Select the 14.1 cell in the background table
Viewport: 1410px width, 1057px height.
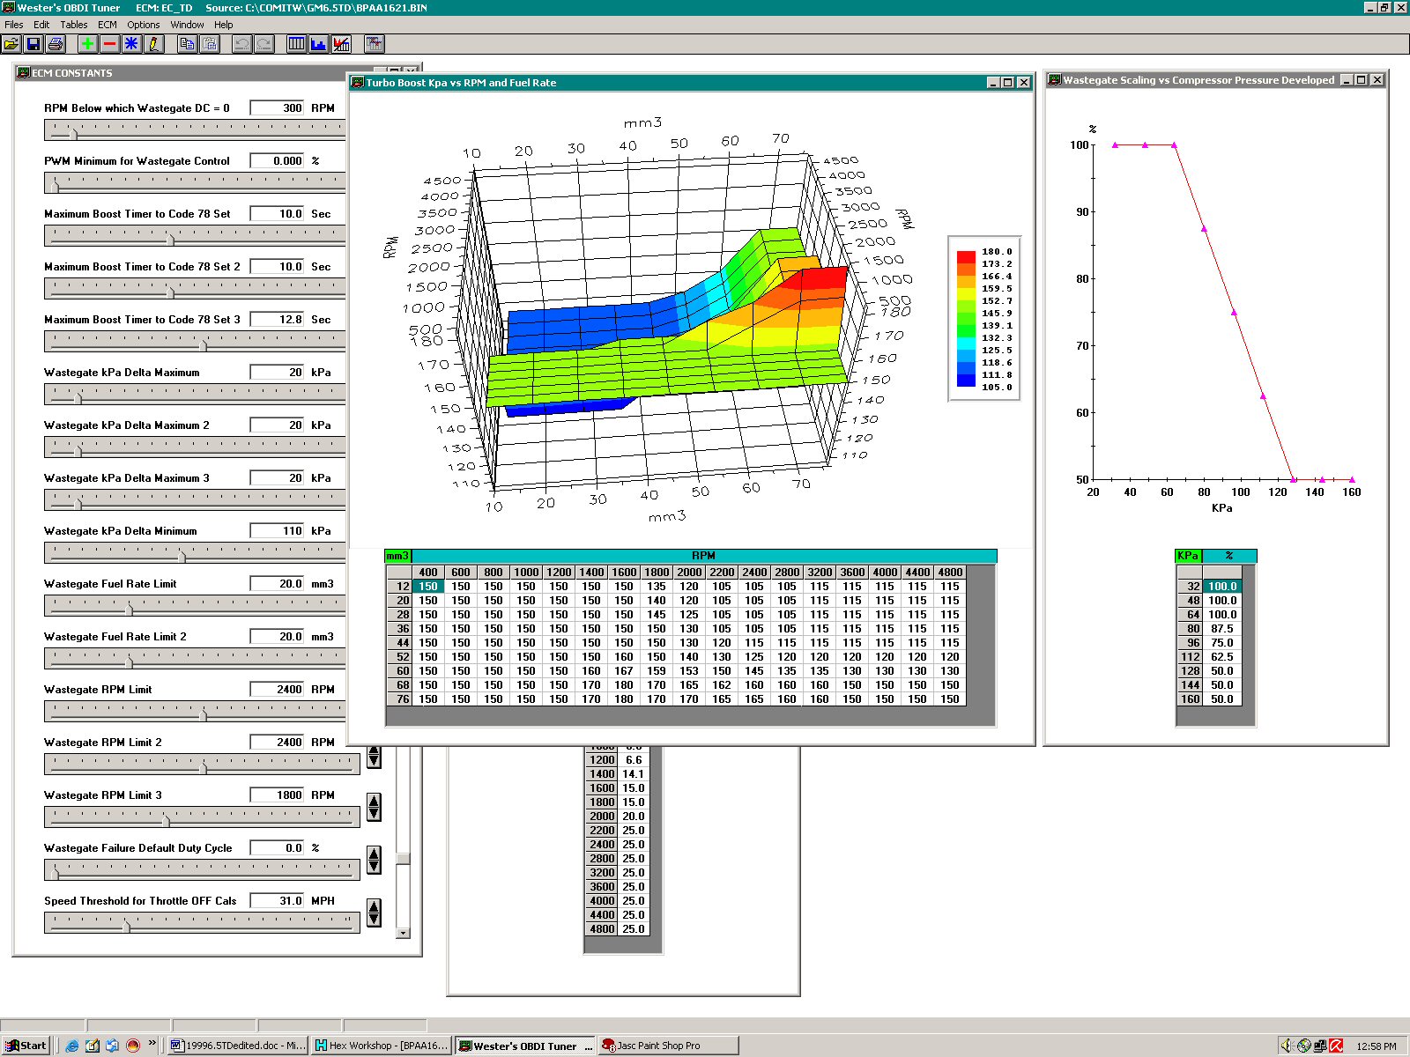[634, 774]
